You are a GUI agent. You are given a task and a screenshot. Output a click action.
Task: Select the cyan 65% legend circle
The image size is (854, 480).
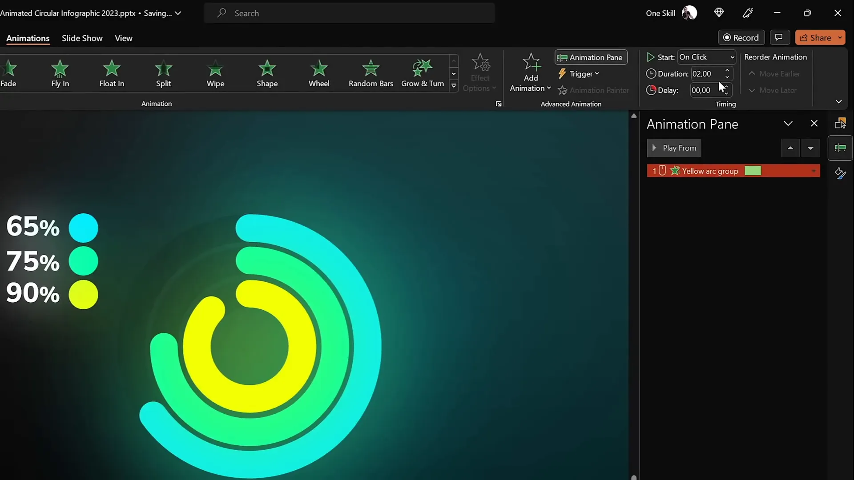pyautogui.click(x=83, y=228)
